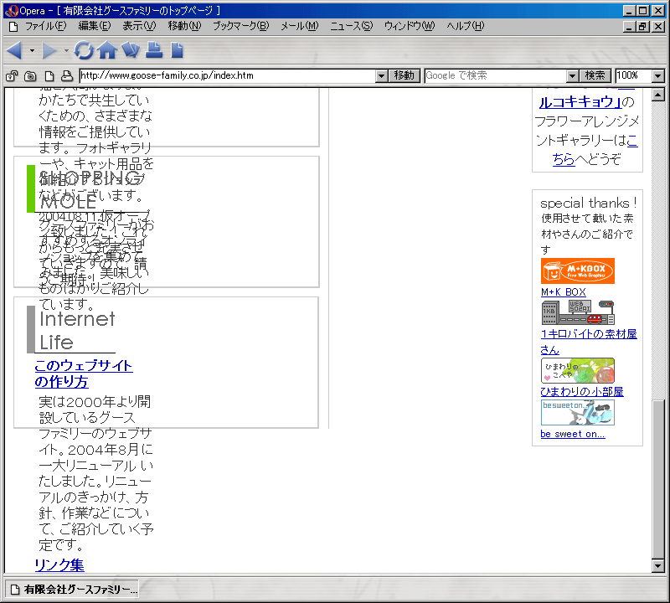Go back with the blue Back arrow
The height and width of the screenshot is (603, 670).
pos(14,50)
